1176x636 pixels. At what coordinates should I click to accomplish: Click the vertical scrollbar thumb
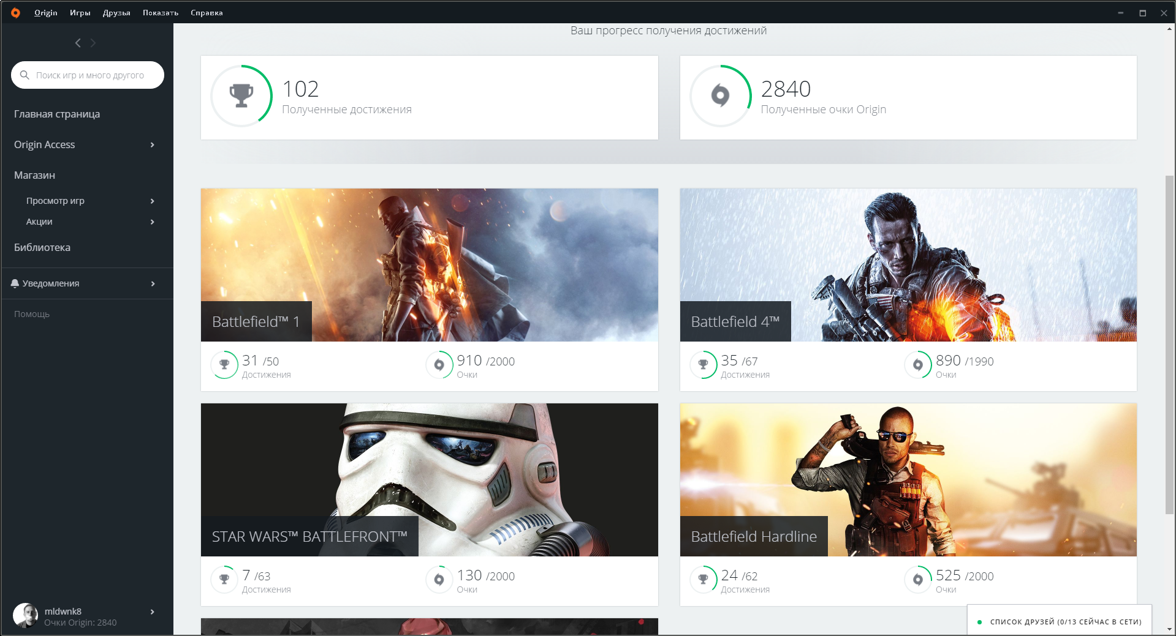[x=1170, y=345]
